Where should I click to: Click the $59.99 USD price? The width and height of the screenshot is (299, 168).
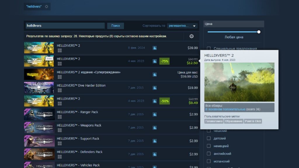[189, 77]
